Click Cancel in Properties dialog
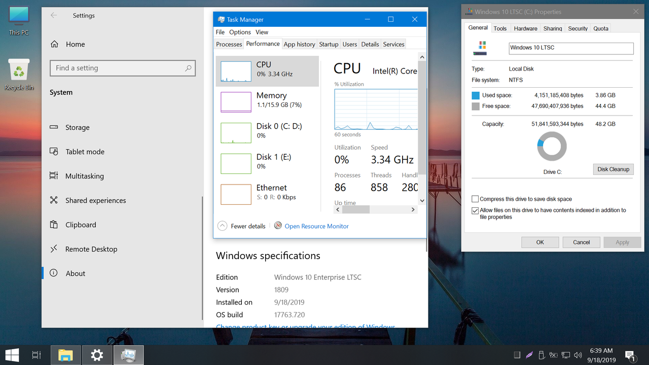The width and height of the screenshot is (649, 365). (581, 242)
